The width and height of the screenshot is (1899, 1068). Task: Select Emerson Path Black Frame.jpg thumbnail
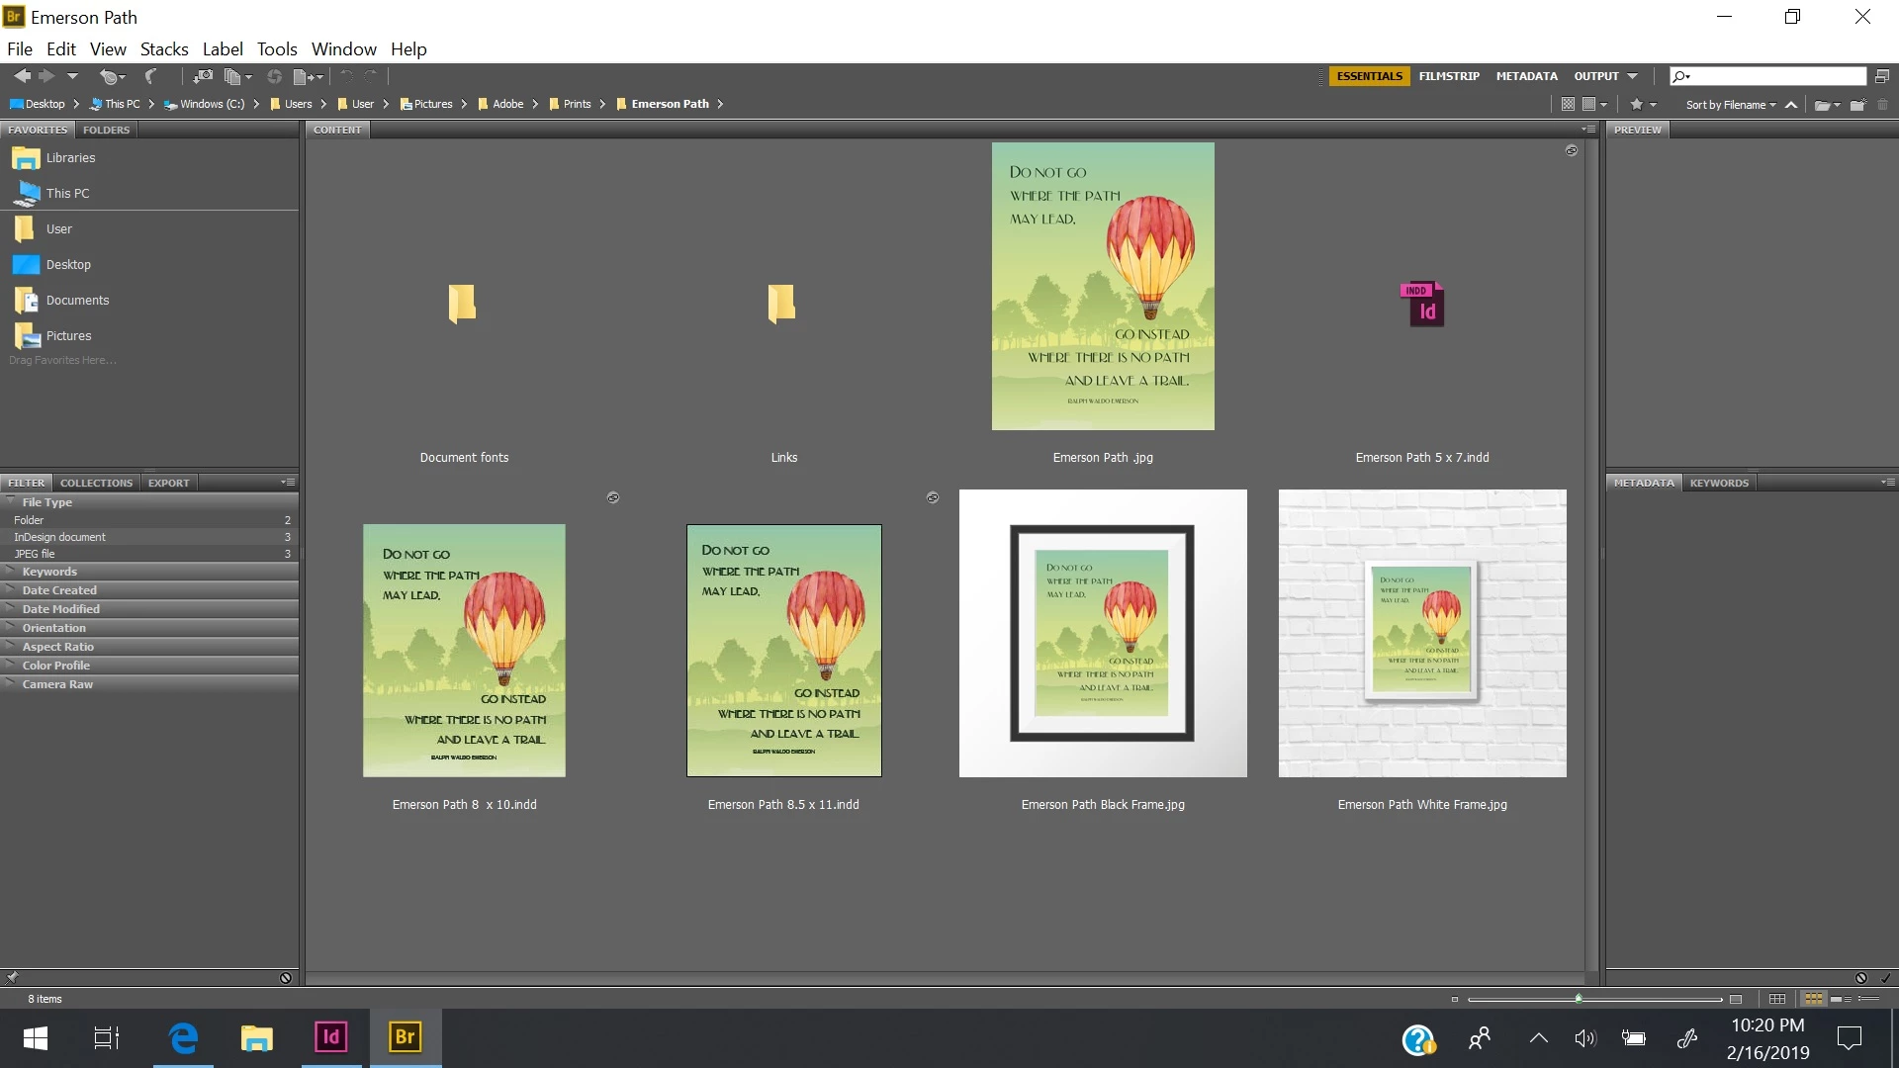[x=1102, y=633]
